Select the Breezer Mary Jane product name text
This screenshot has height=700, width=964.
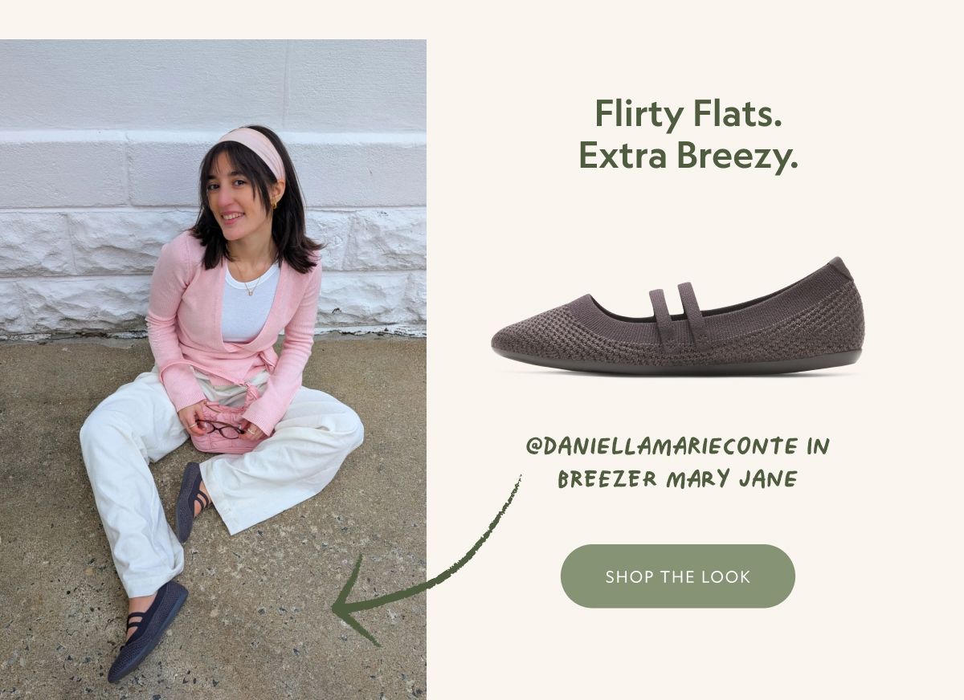[677, 479]
